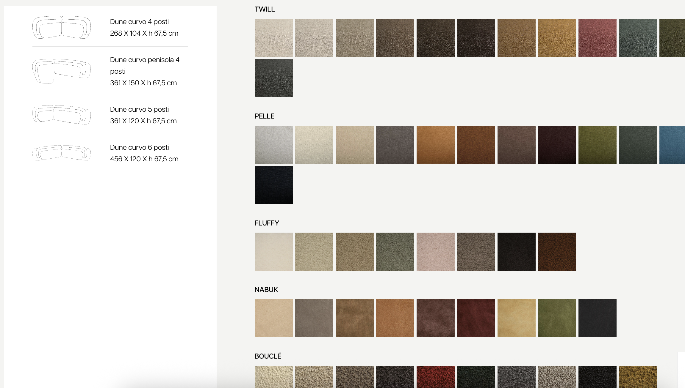Open the Dune curvo 5 posti sofa diagram
This screenshot has width=685, height=388.
click(x=62, y=115)
